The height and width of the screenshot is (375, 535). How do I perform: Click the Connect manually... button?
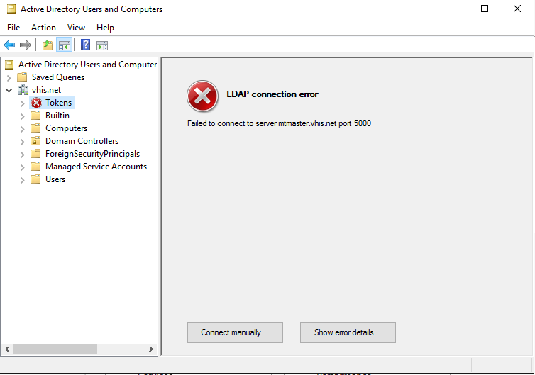(235, 332)
